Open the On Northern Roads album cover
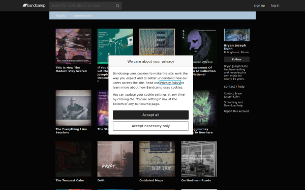This screenshot has height=190, width=305. [199, 159]
